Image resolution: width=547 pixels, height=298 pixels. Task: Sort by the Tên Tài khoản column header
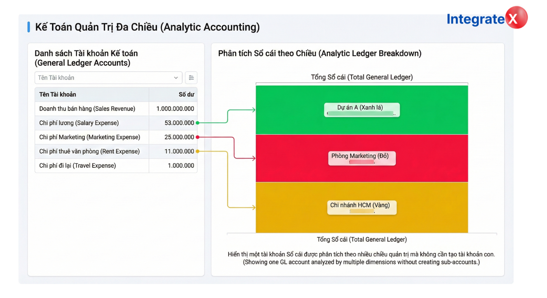(58, 94)
